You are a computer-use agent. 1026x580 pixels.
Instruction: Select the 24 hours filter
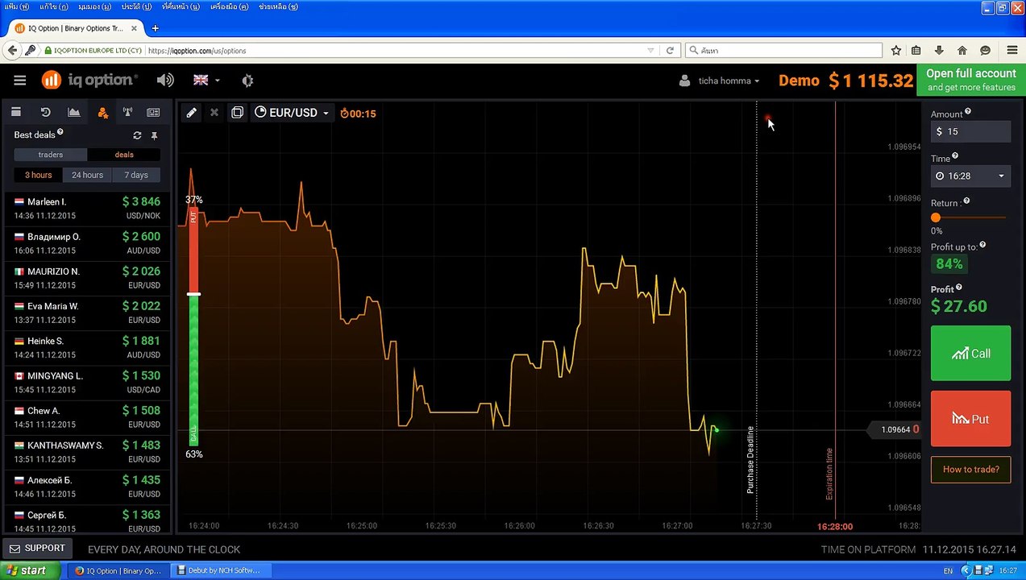[87, 175]
